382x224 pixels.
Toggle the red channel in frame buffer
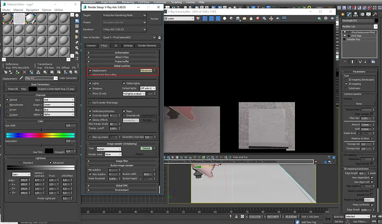tap(205, 19)
